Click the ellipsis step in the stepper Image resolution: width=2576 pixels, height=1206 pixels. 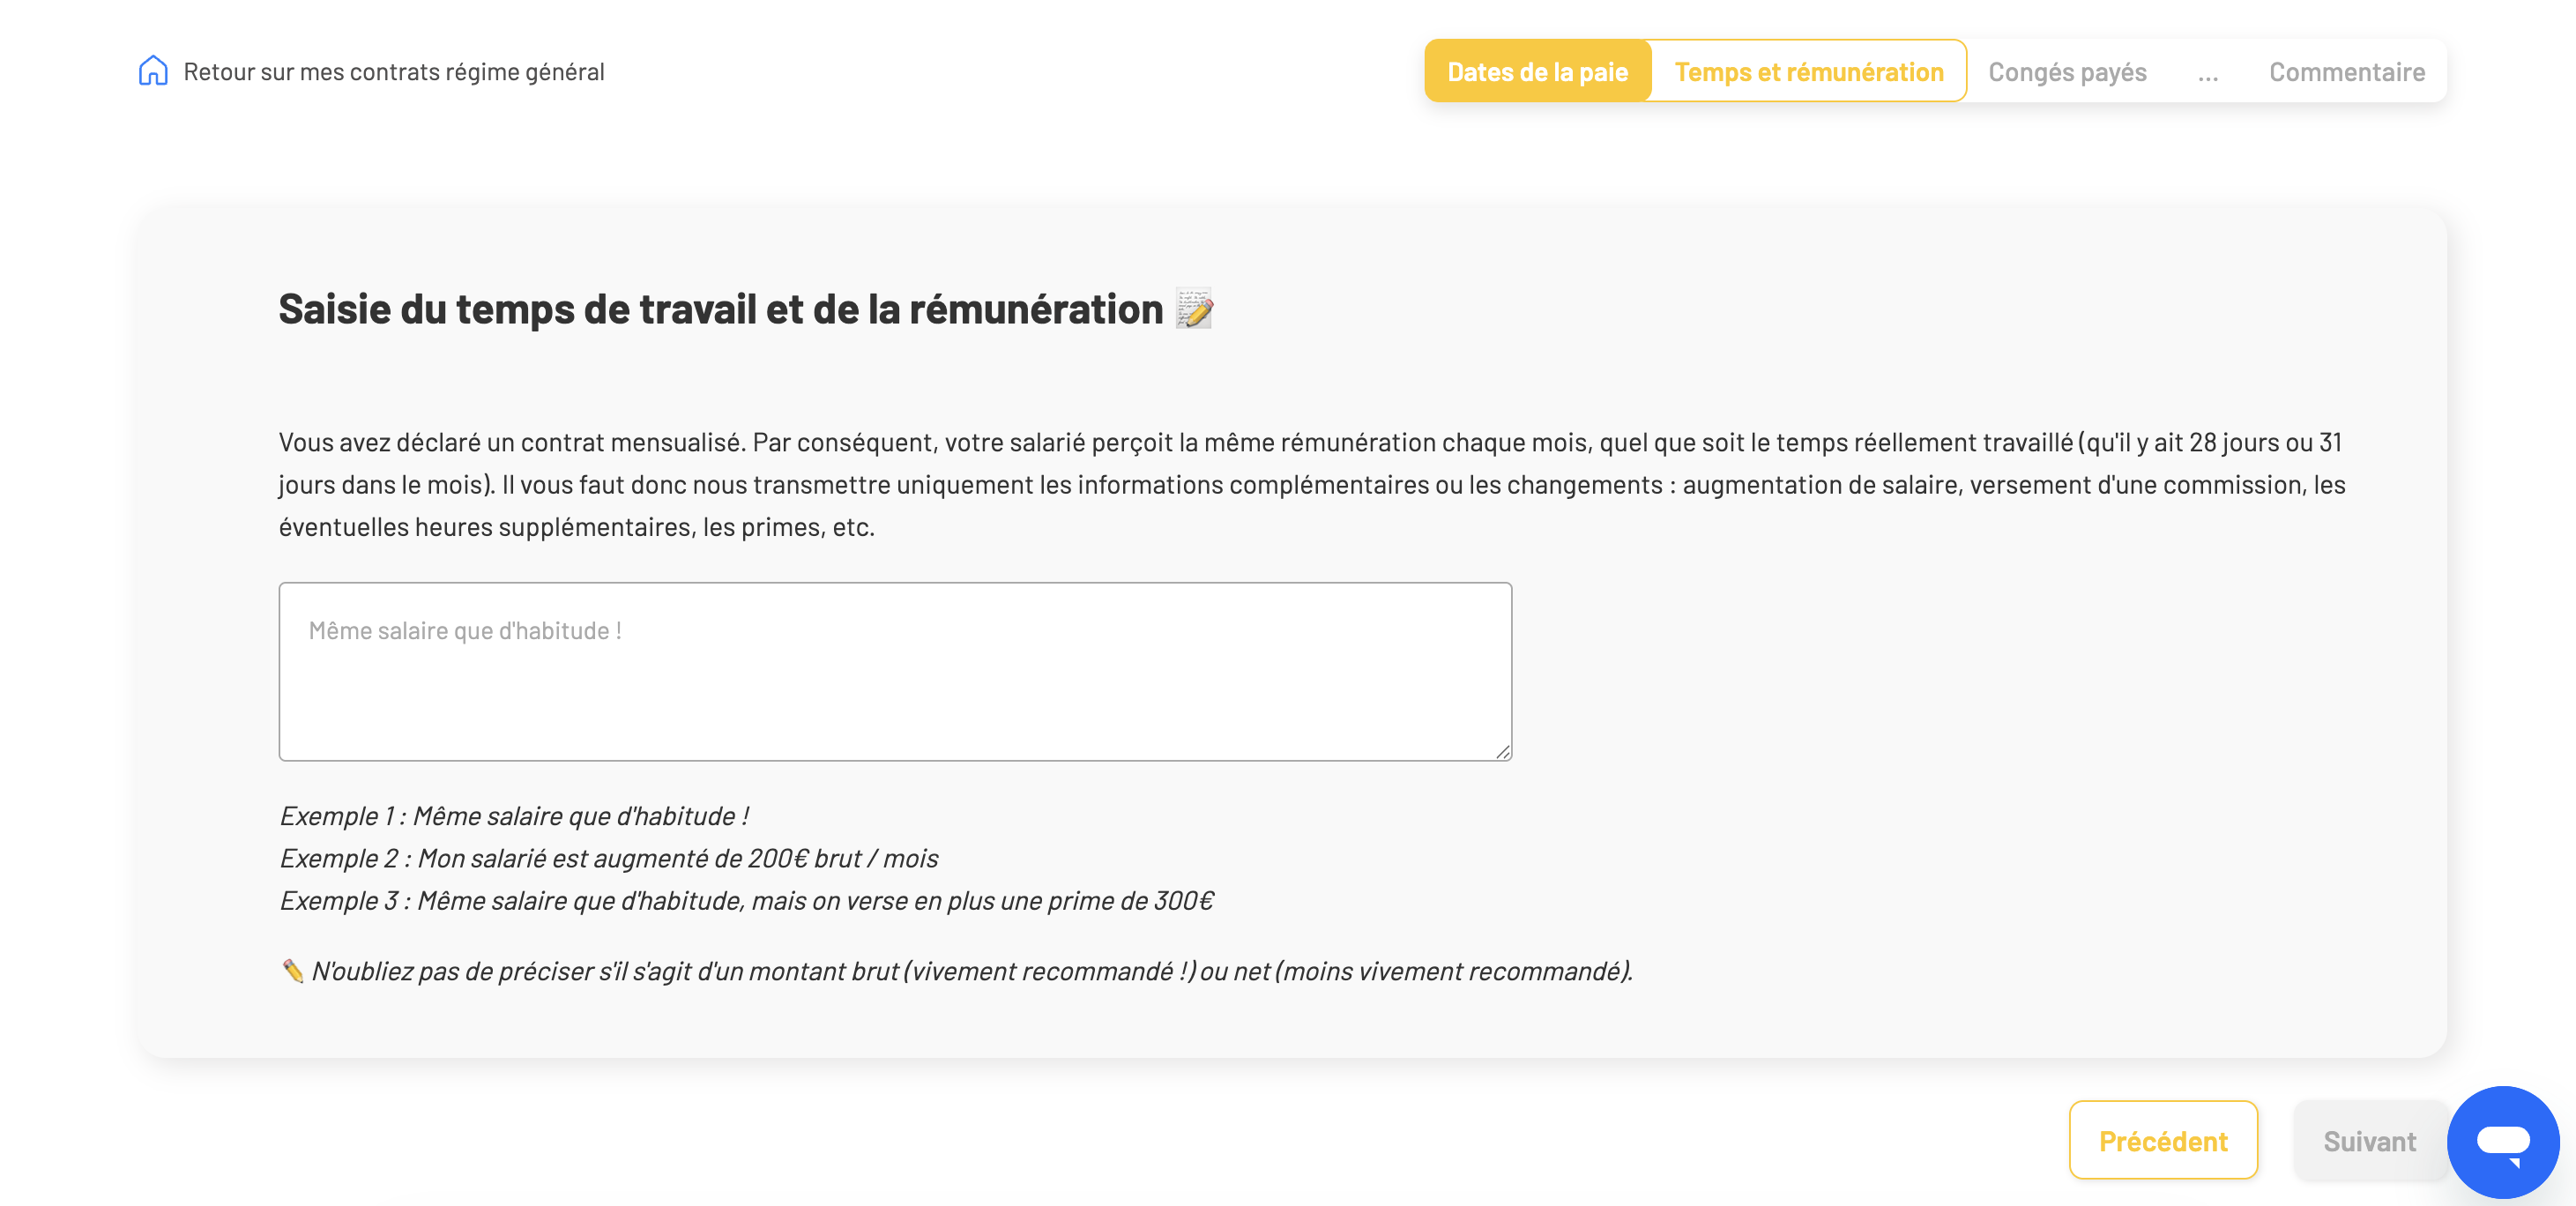[2208, 74]
